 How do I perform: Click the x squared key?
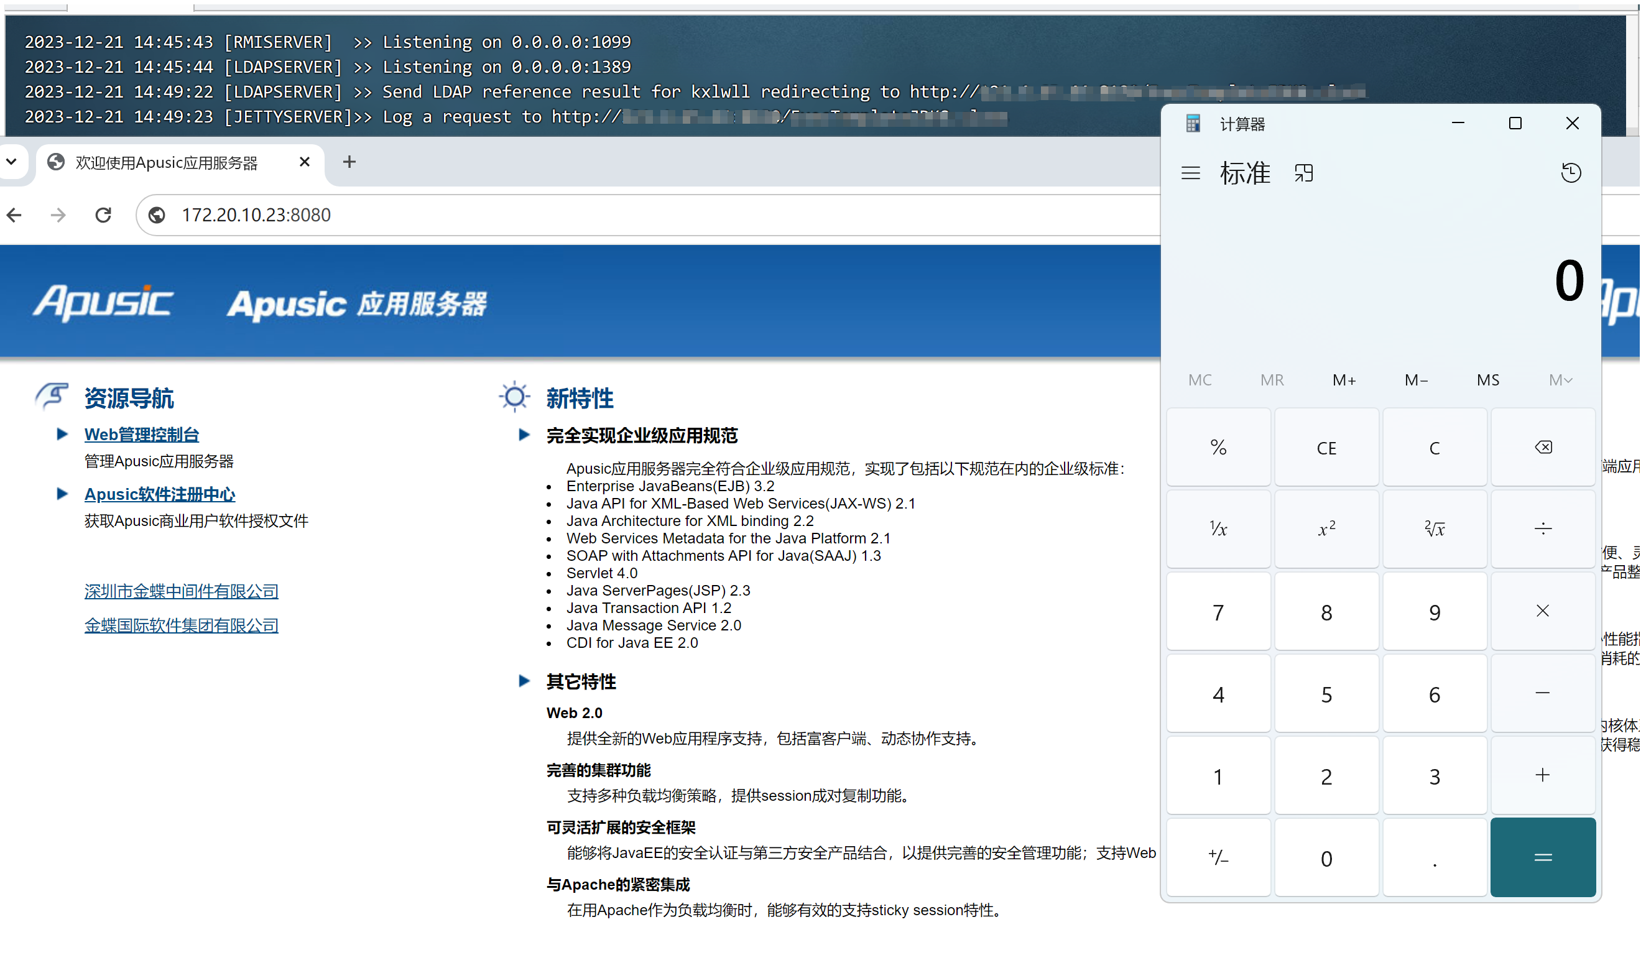[1326, 529]
